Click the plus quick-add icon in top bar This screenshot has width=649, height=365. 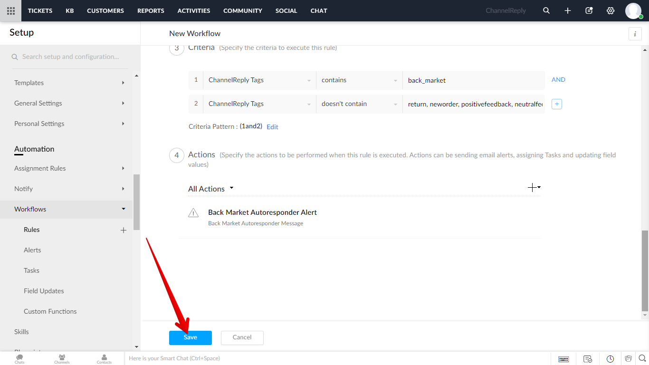(568, 10)
